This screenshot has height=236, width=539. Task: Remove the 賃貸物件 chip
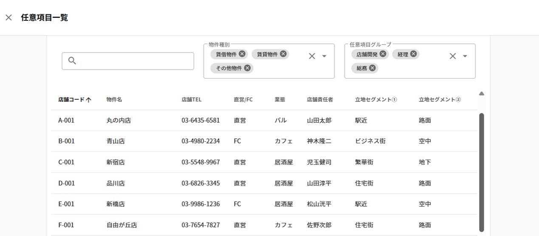click(283, 54)
